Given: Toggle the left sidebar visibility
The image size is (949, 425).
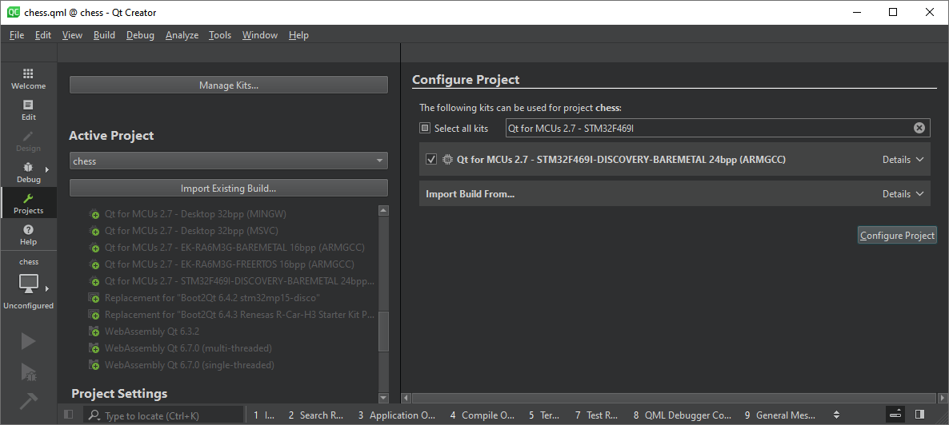Looking at the screenshot, I should pyautogui.click(x=68, y=415).
